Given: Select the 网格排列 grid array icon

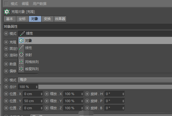Looking at the screenshot, I should coord(21,62).
